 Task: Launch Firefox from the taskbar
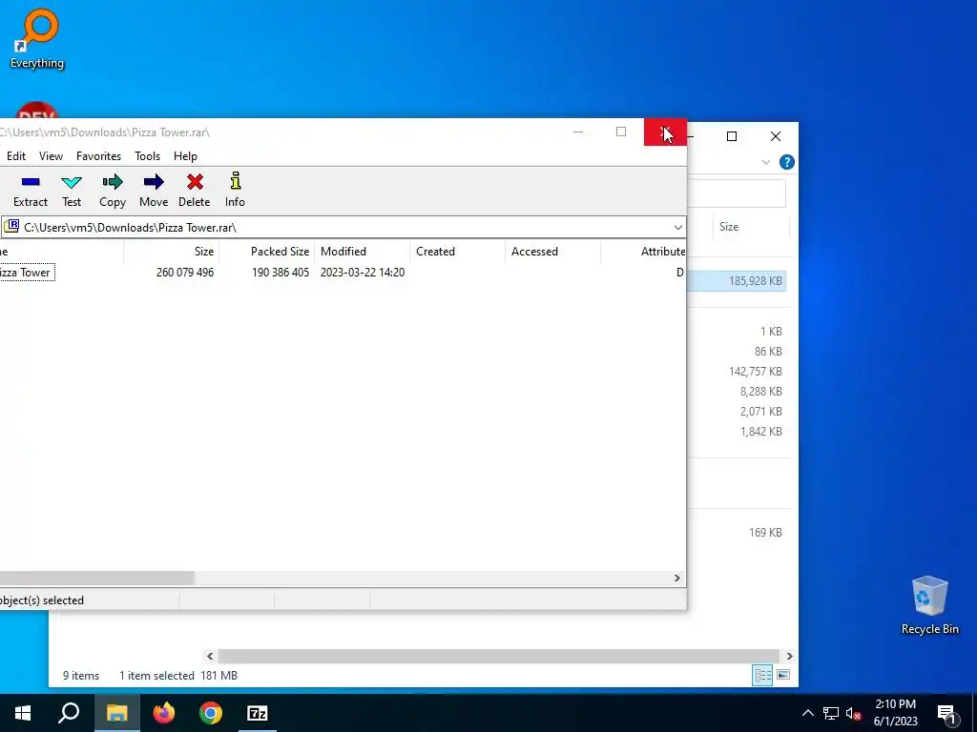click(x=164, y=713)
